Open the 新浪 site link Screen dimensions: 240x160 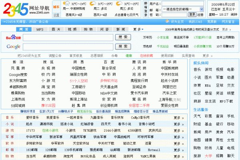click(x=18, y=62)
